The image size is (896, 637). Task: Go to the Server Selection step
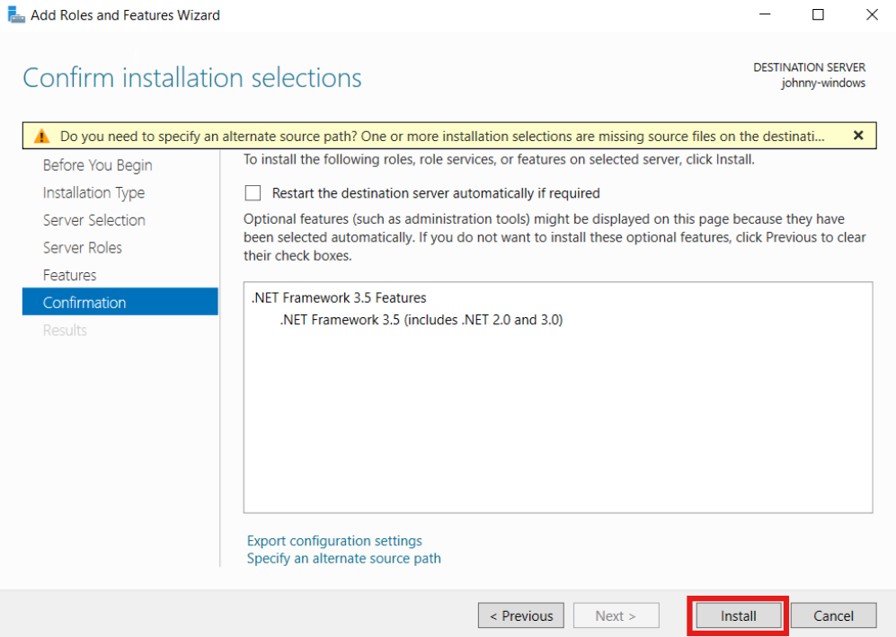(93, 220)
